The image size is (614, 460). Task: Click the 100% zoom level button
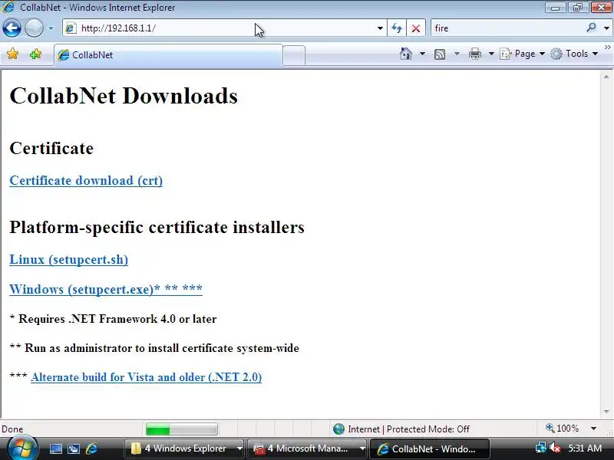click(563, 429)
